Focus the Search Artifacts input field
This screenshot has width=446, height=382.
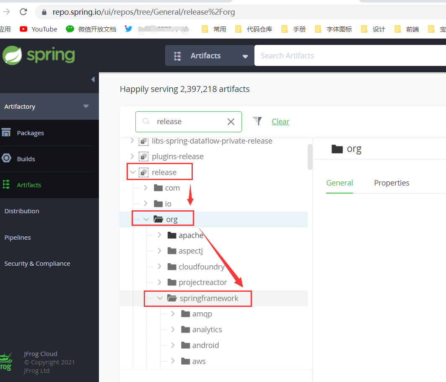(350, 55)
